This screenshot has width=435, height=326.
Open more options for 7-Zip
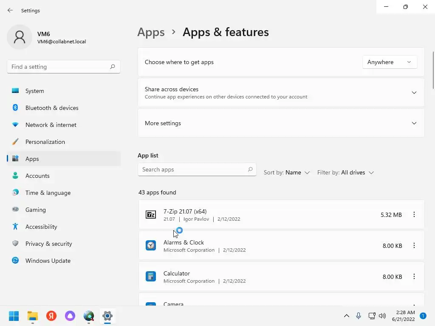pyautogui.click(x=414, y=215)
